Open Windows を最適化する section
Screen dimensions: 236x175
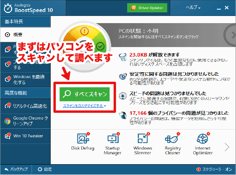25,80
